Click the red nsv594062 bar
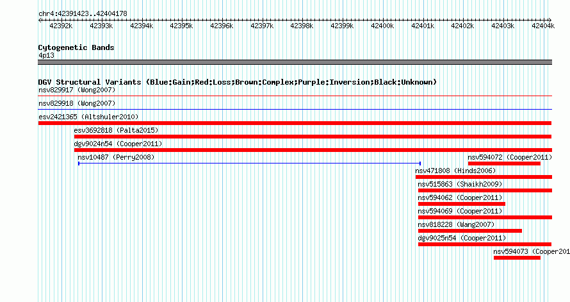 coord(462,204)
